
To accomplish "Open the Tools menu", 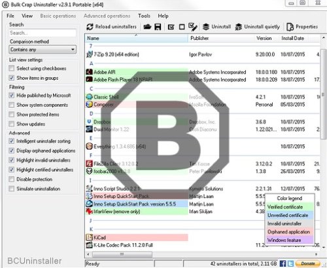I will (x=144, y=16).
